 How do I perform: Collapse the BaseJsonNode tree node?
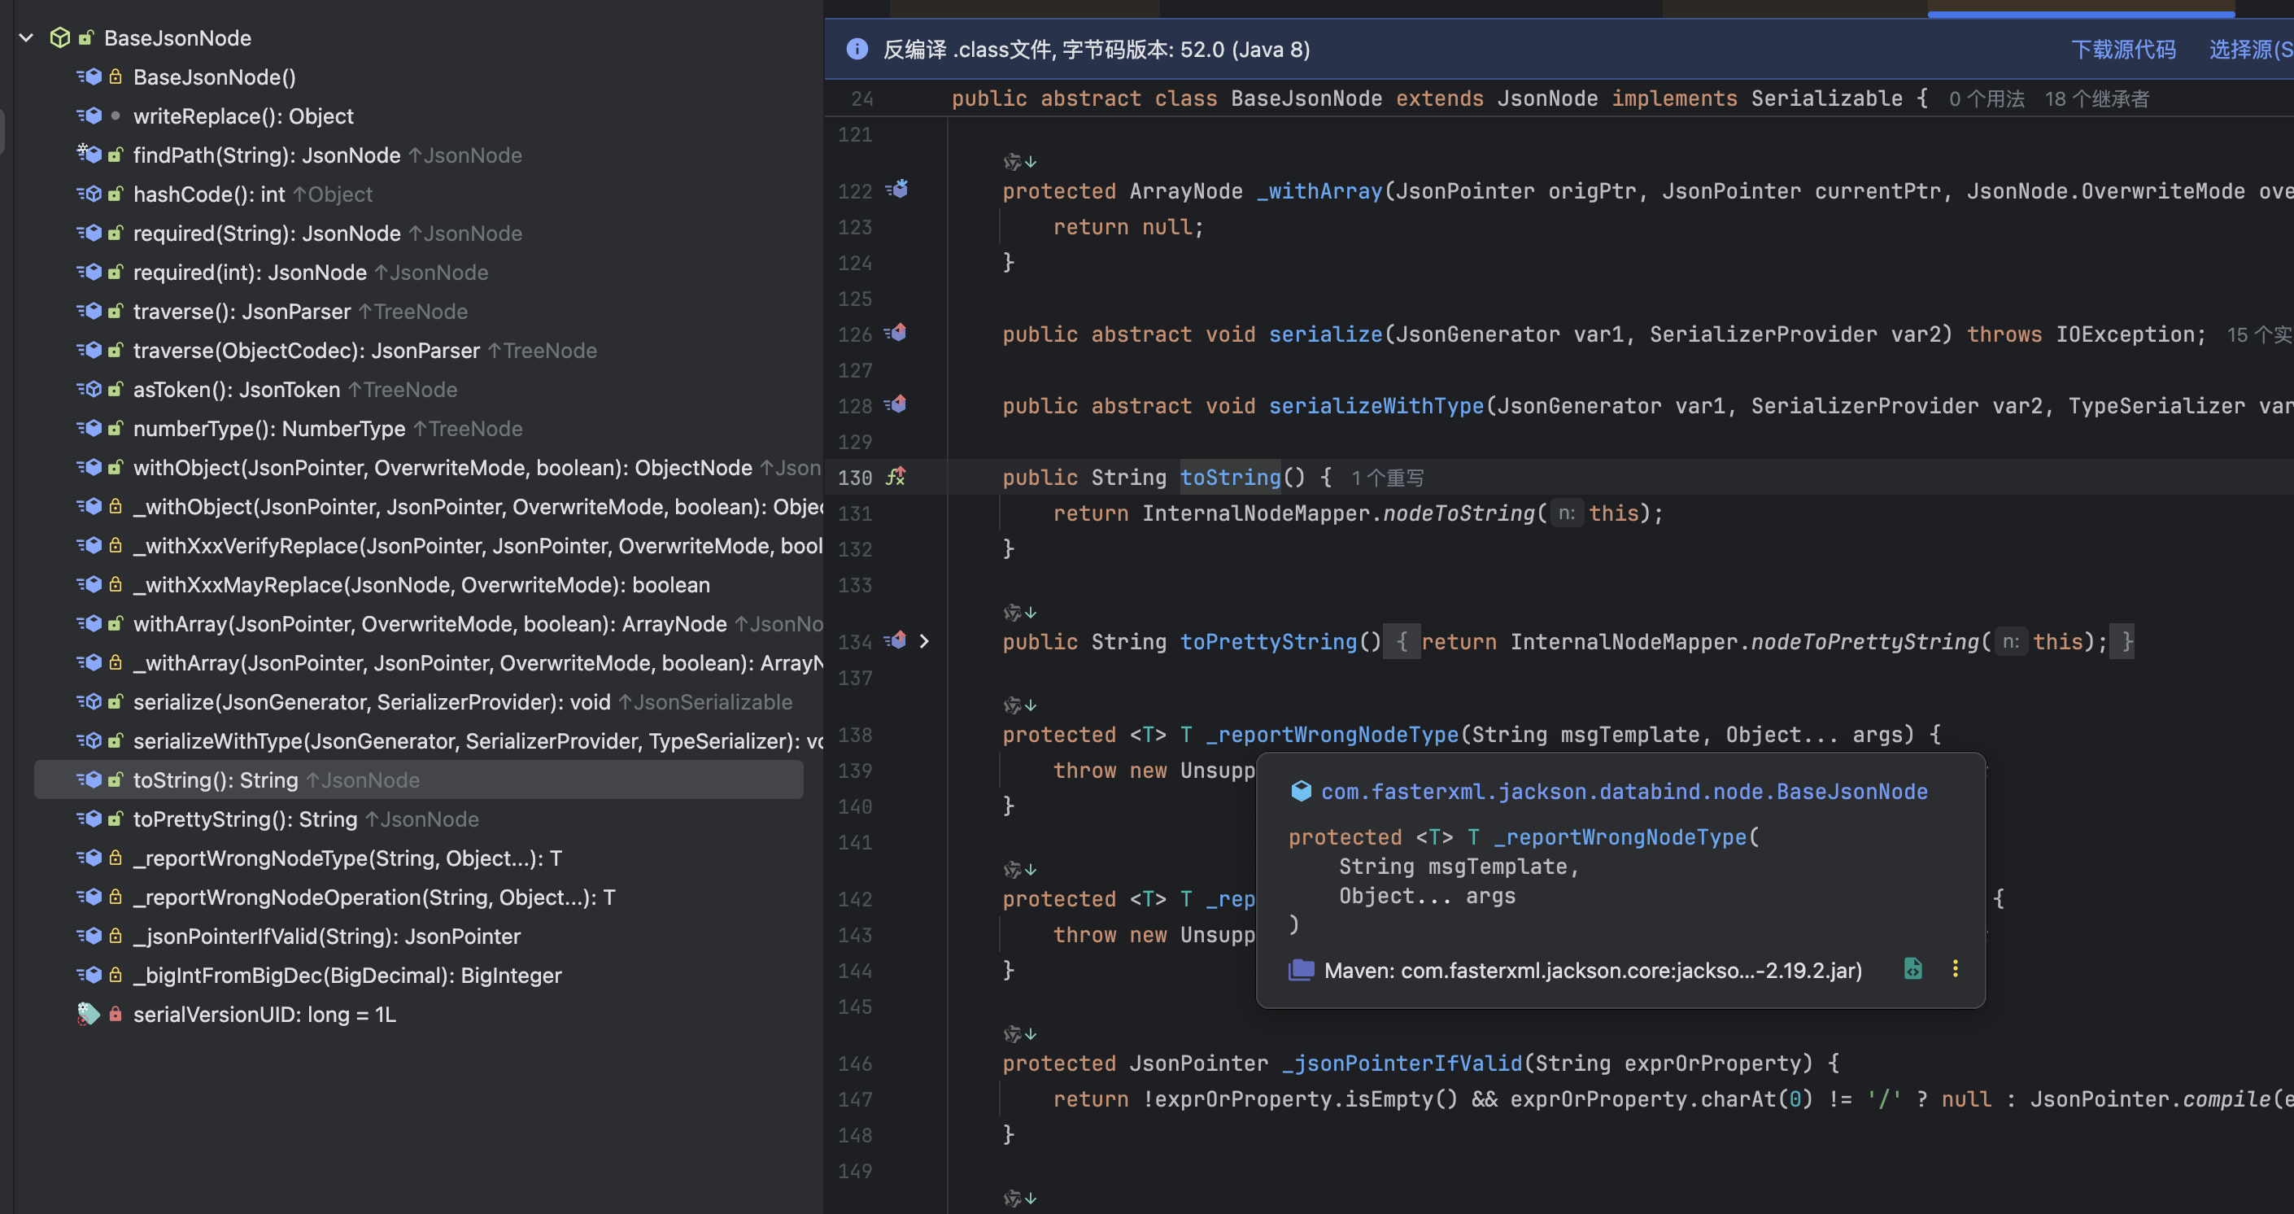26,37
